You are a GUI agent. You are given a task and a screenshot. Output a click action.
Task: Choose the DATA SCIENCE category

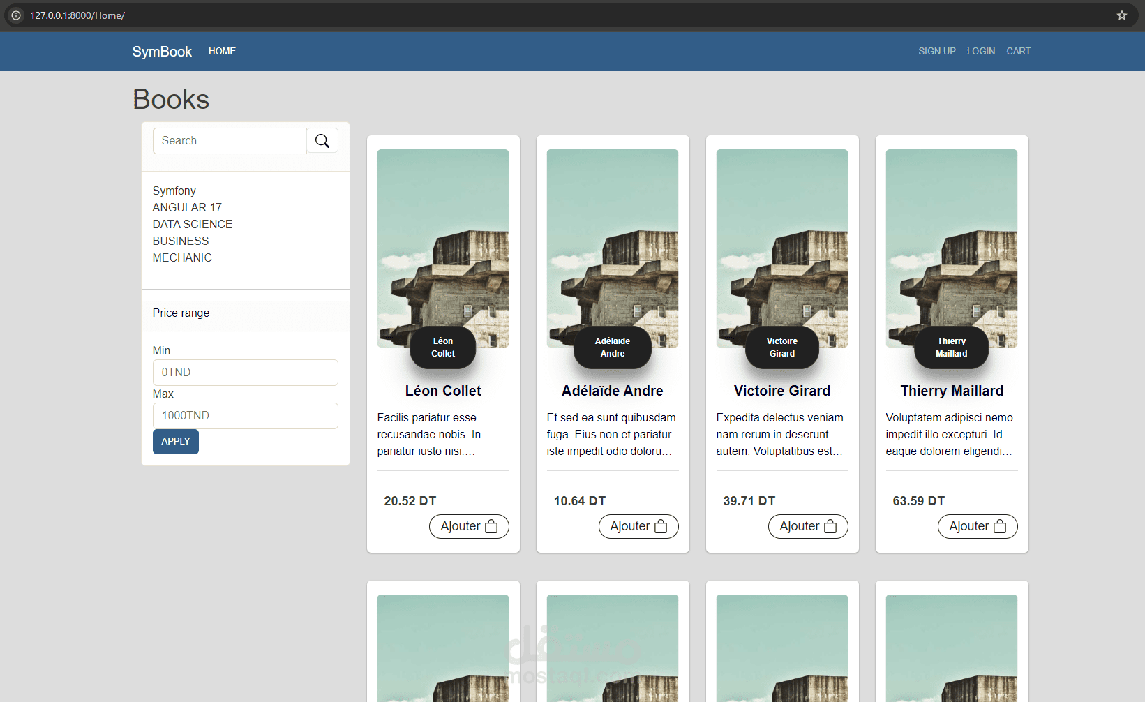(x=193, y=224)
